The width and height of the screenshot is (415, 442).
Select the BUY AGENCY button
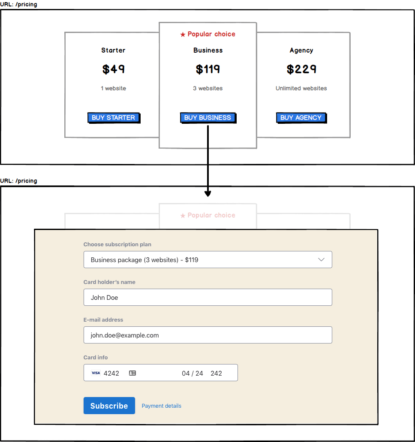(x=301, y=117)
